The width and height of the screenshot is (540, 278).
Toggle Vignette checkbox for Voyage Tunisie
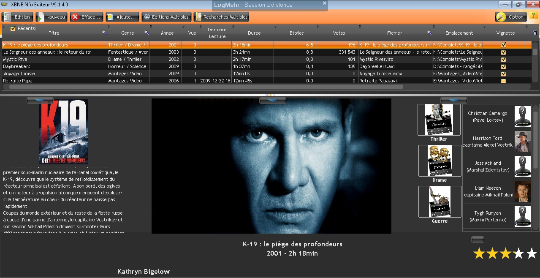pos(503,74)
